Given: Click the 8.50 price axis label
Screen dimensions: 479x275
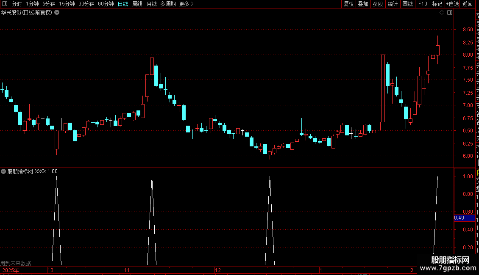Looking at the screenshot, I should [x=468, y=30].
